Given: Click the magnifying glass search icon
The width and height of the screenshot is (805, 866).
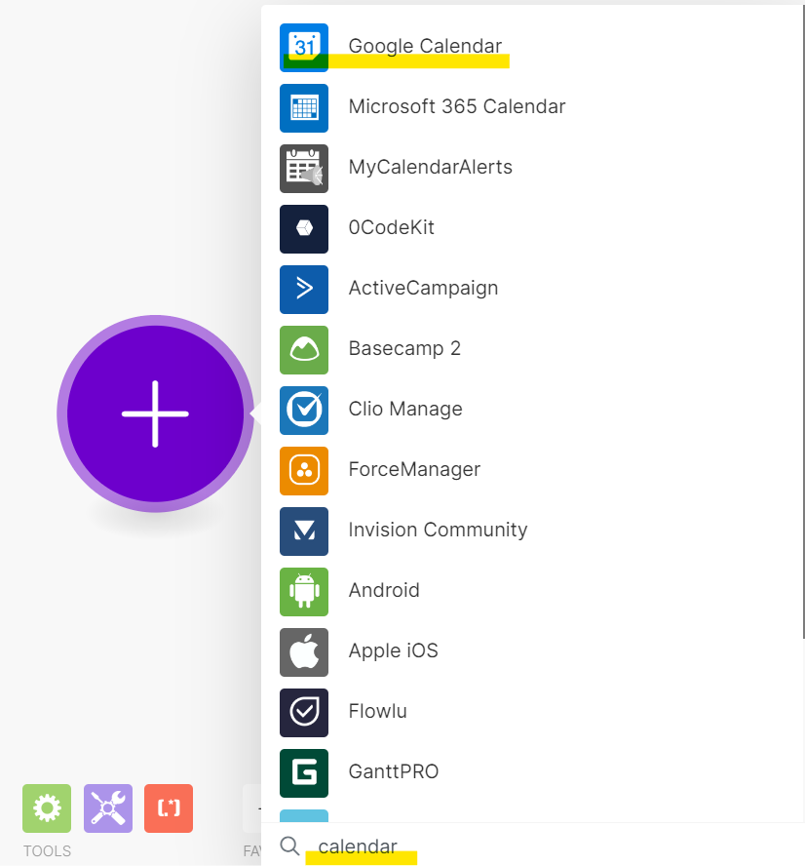Looking at the screenshot, I should pyautogui.click(x=289, y=846).
